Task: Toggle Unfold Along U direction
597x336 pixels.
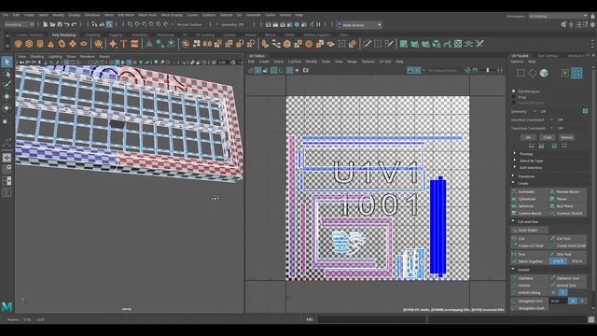Action: 554,292
